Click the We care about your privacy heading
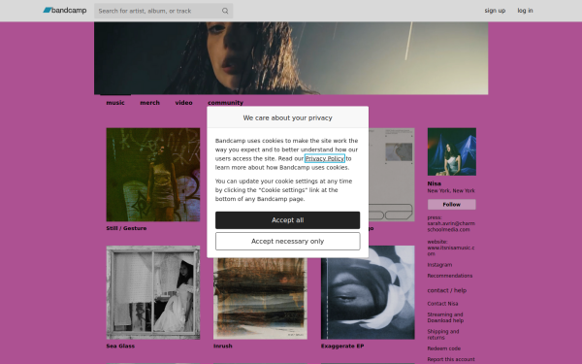Screen dimensions: 582x364 [x=288, y=117]
